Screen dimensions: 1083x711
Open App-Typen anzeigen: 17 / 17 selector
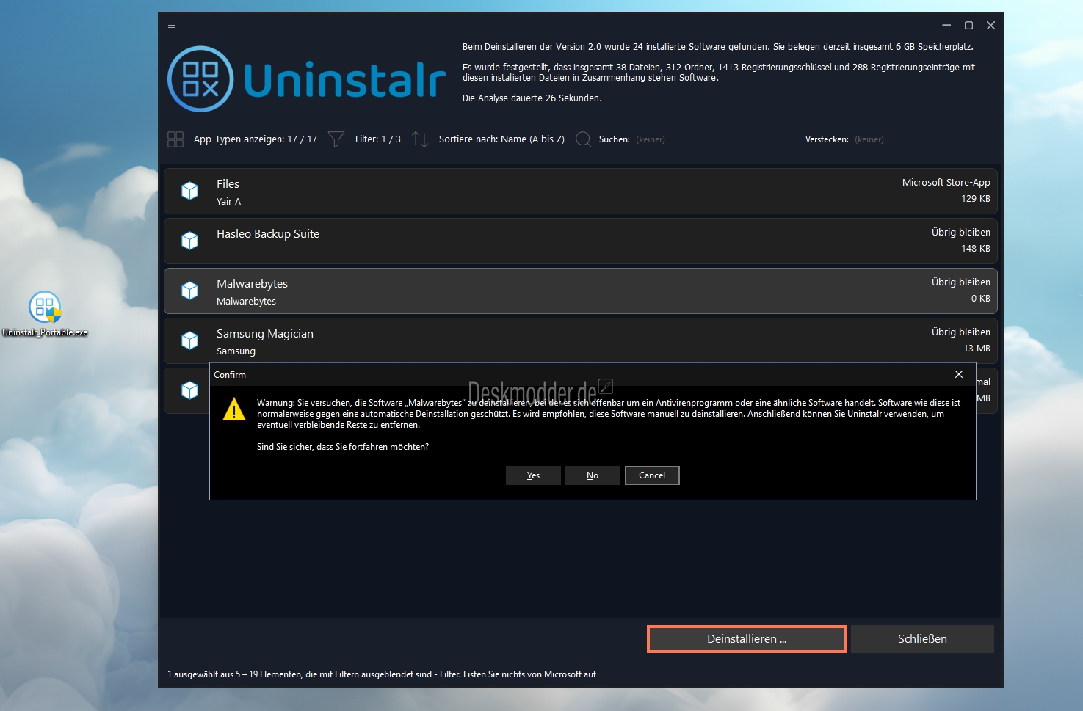coord(256,139)
